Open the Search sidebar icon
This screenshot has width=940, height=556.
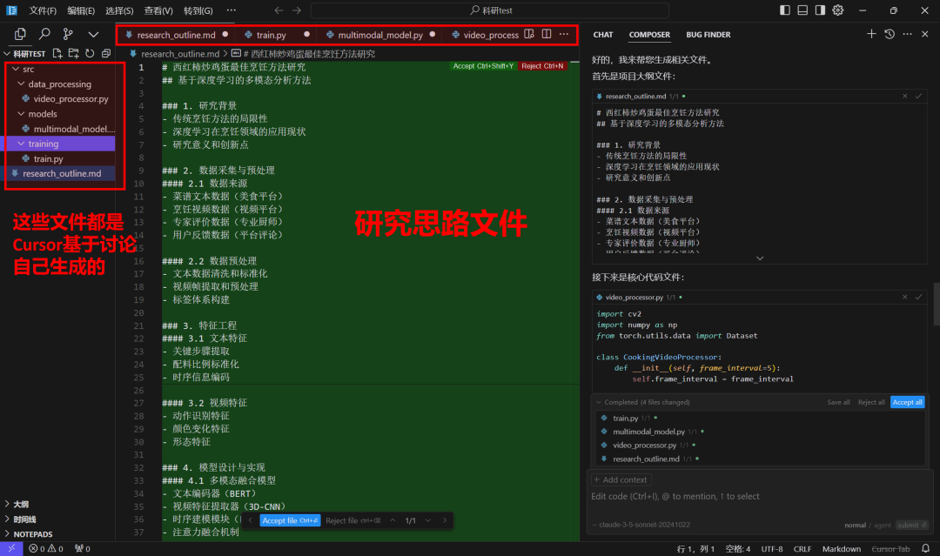coord(44,34)
